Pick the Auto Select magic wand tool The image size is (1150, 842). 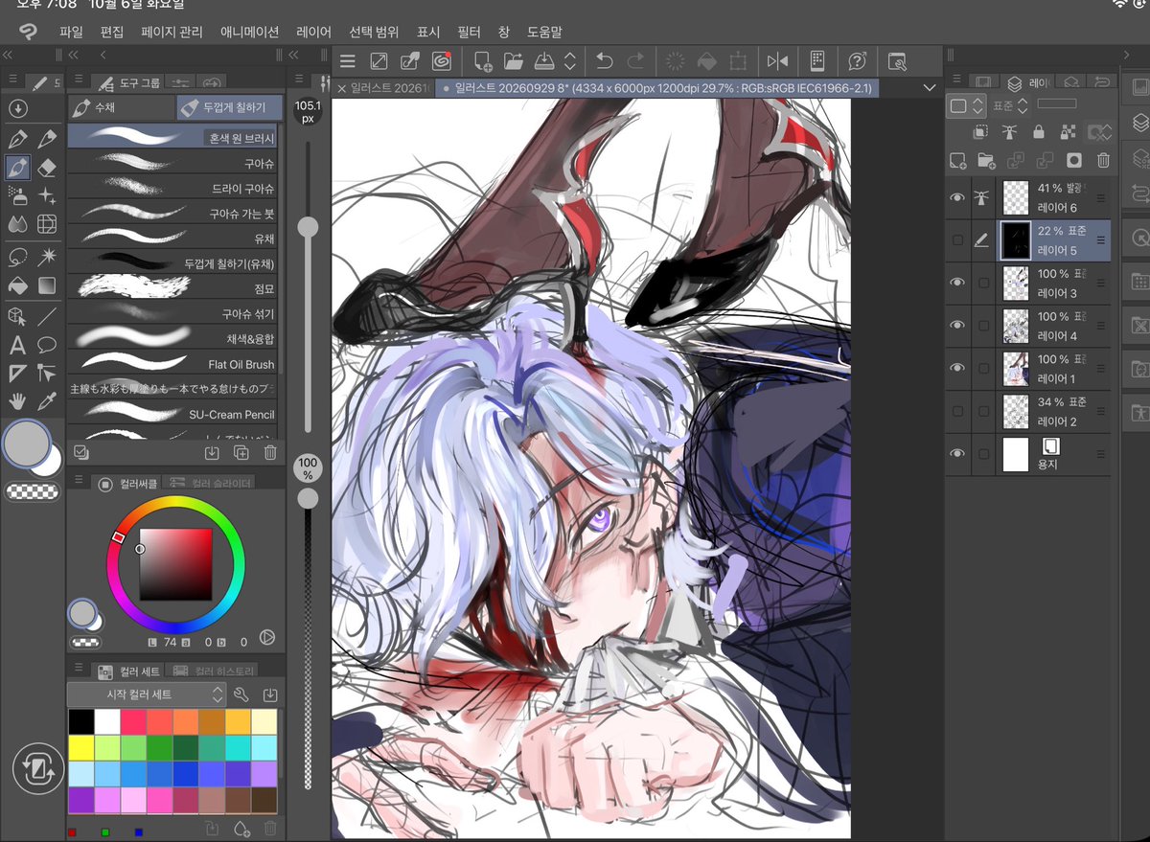coord(46,257)
